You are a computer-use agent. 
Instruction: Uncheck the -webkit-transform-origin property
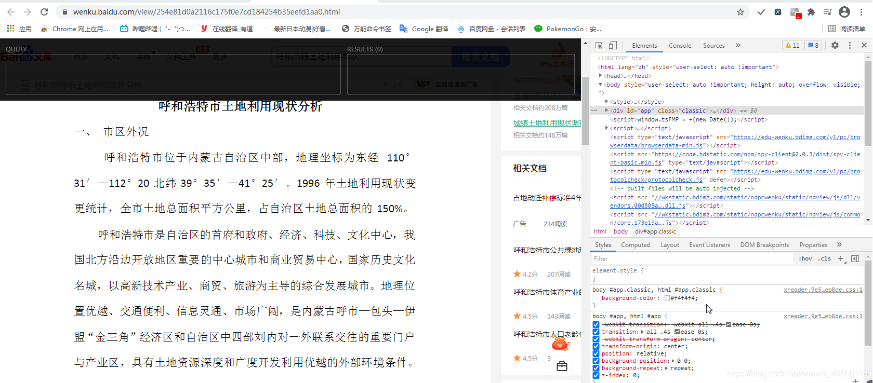[596, 339]
